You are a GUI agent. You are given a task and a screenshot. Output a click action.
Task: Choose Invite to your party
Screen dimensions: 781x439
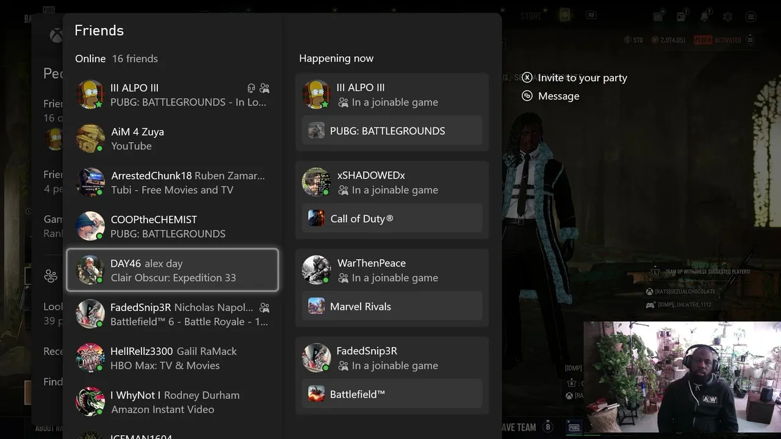coord(582,77)
